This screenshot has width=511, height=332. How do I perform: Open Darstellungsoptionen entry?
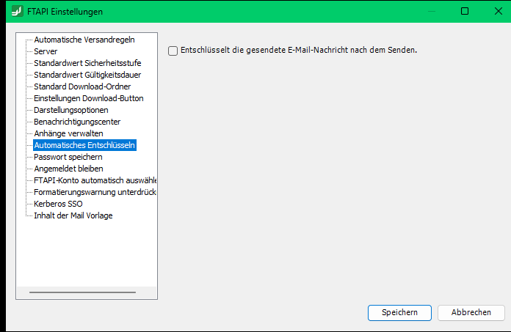(71, 110)
